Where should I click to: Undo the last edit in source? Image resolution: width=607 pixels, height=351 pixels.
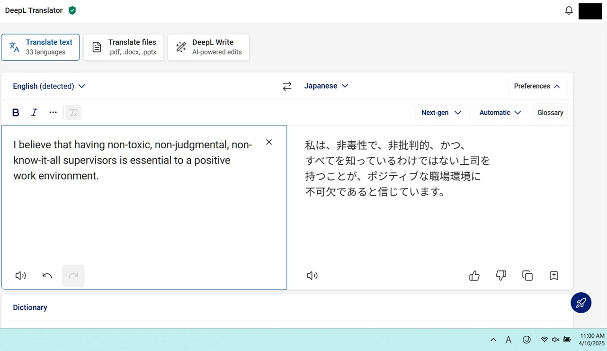click(47, 276)
